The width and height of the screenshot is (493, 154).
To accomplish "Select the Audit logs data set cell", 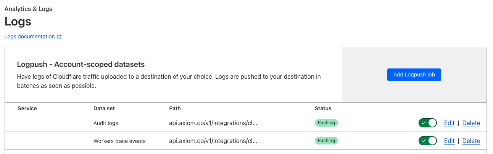I will click(106, 123).
